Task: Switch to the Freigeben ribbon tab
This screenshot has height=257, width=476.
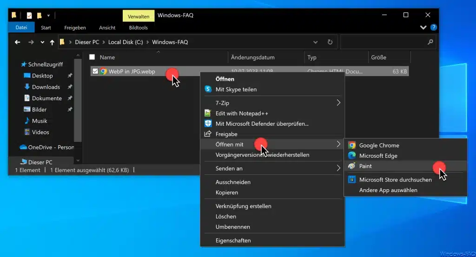Action: click(x=75, y=27)
